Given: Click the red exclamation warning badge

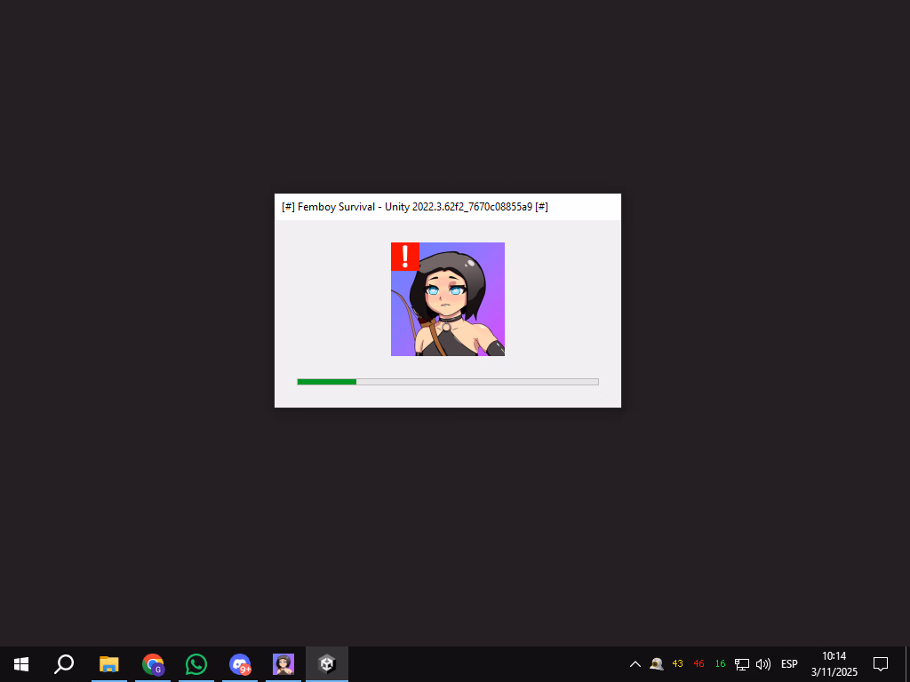Looking at the screenshot, I should tap(405, 257).
